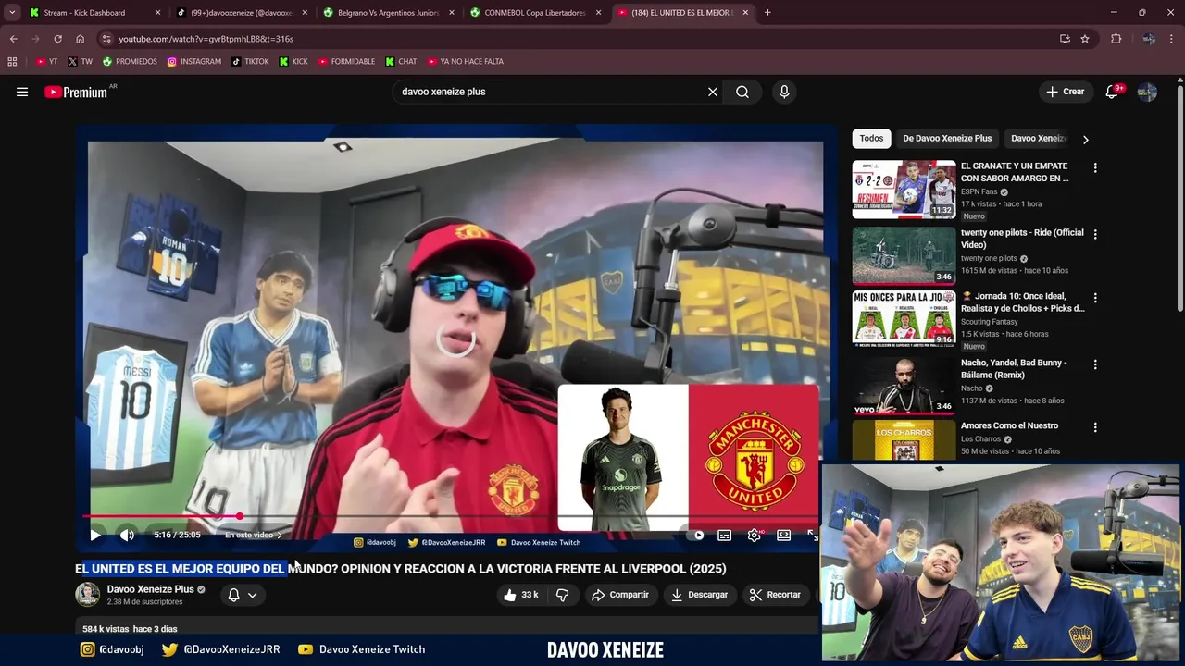This screenshot has height=666, width=1185.
Task: Open the KICK bookmark
Action: click(x=293, y=62)
